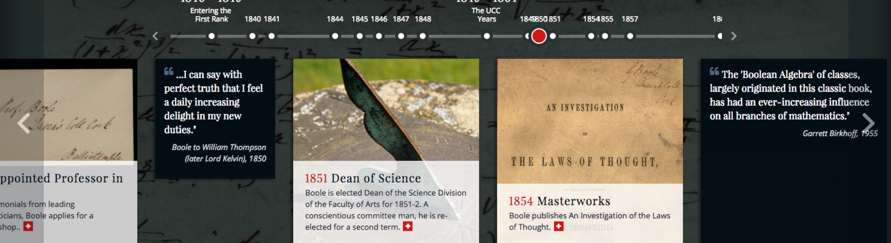
Task: Open the sundial photo on the Dean of Science card
Action: [386, 110]
